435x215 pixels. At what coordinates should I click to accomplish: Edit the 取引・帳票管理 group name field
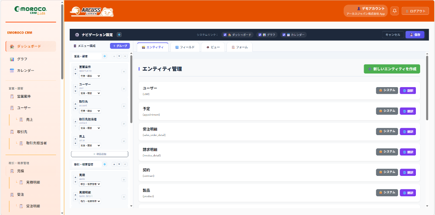(x=86, y=164)
